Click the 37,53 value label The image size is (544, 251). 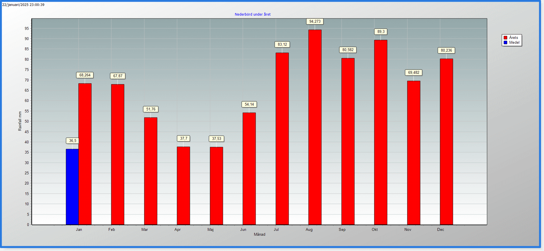216,139
